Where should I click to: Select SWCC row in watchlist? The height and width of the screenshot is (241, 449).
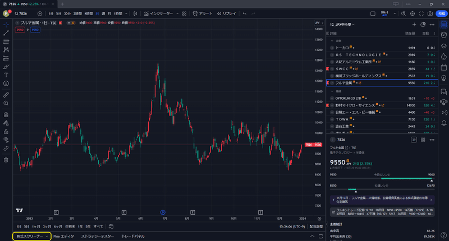point(382,69)
